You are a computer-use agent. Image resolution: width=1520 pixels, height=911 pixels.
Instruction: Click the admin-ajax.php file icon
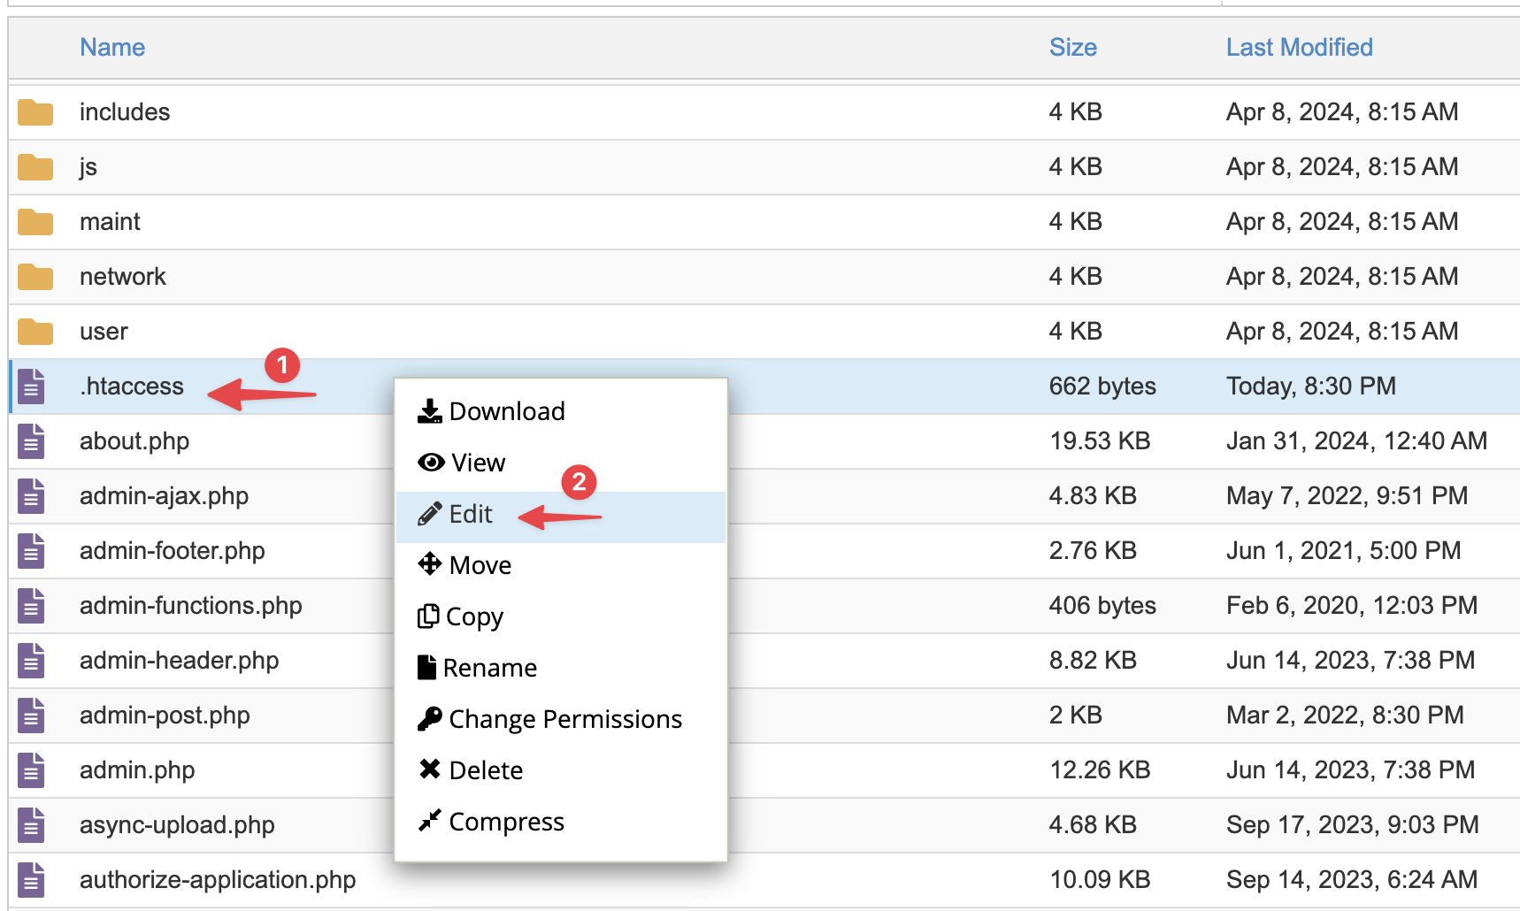click(x=32, y=496)
